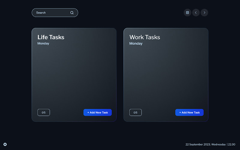Go to next day with the right arrow
The width and height of the screenshot is (240, 150).
[204, 13]
